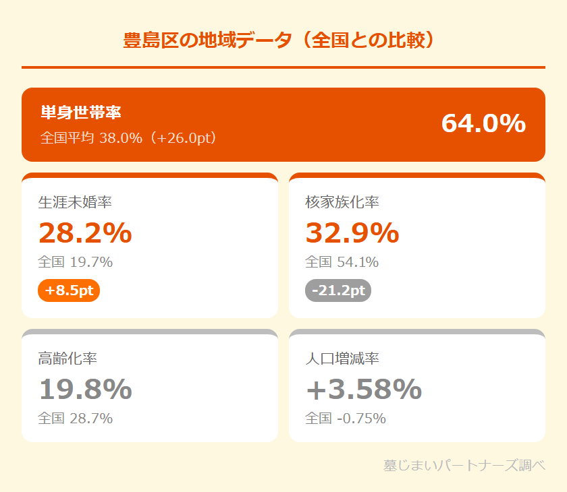Click 全国 19.7% text

pos(75,262)
